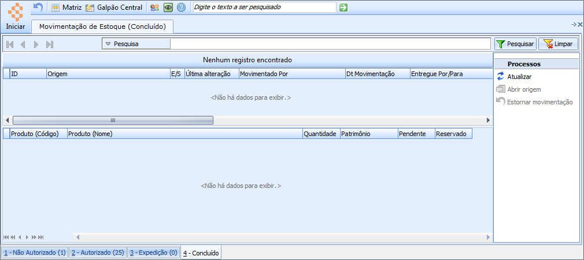Expand the Pesquisa filter dropdown

(136, 44)
